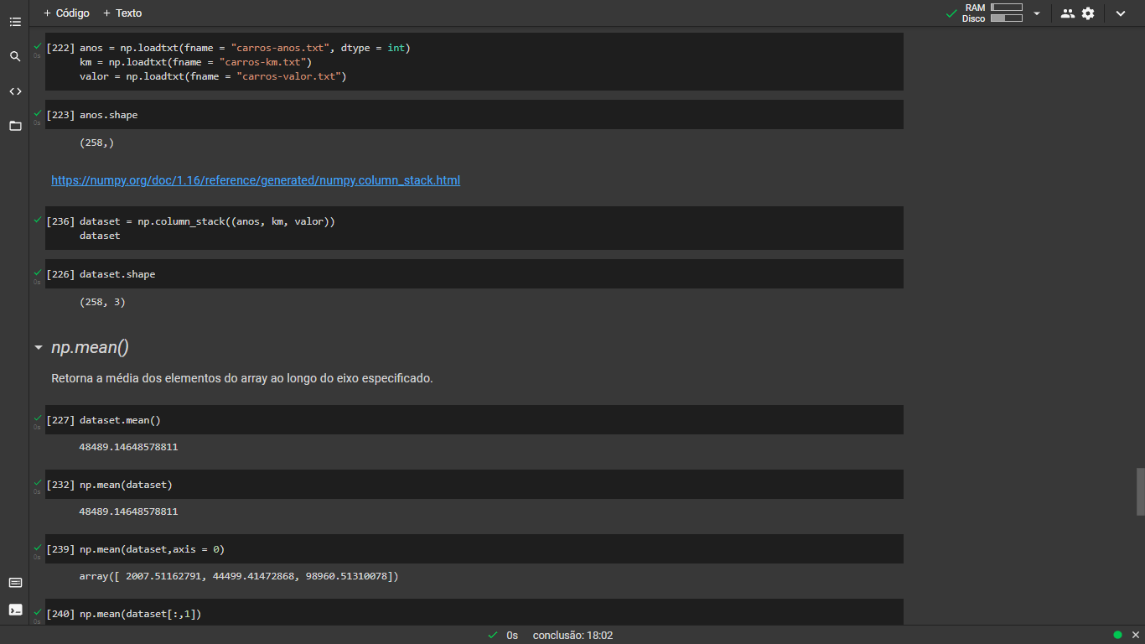1145x644 pixels.
Task: Click the second line 'dataset' in cell 236
Action: pos(100,236)
